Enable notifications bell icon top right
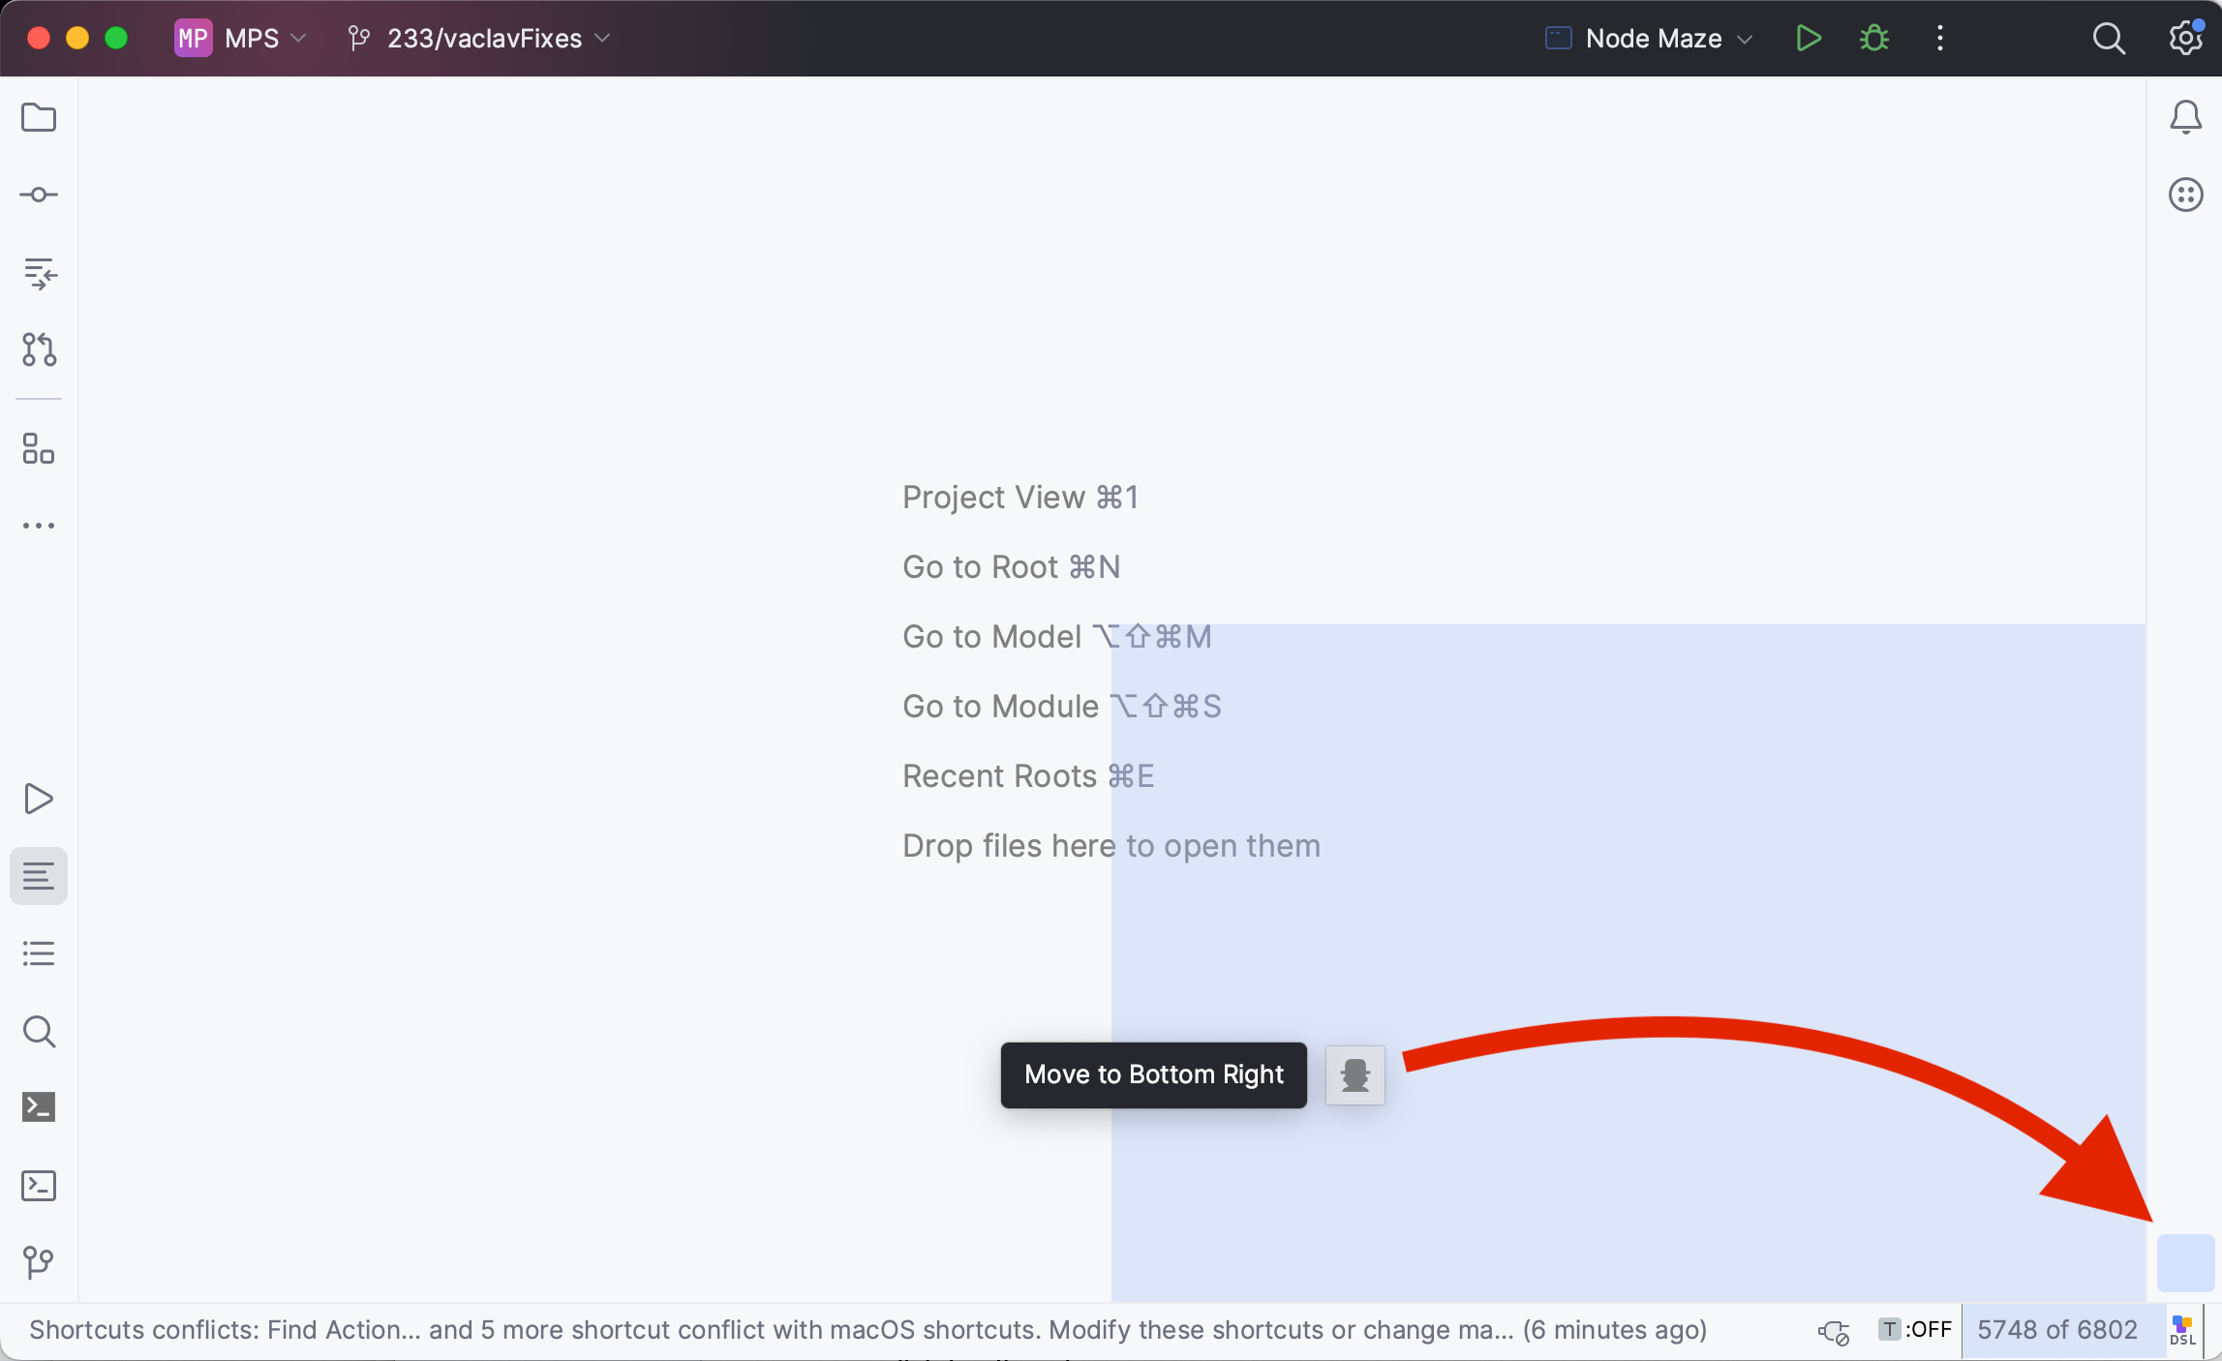Image resolution: width=2222 pixels, height=1361 pixels. point(2185,117)
